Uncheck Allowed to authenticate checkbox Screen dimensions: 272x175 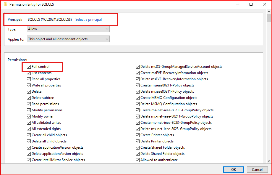pos(138,160)
